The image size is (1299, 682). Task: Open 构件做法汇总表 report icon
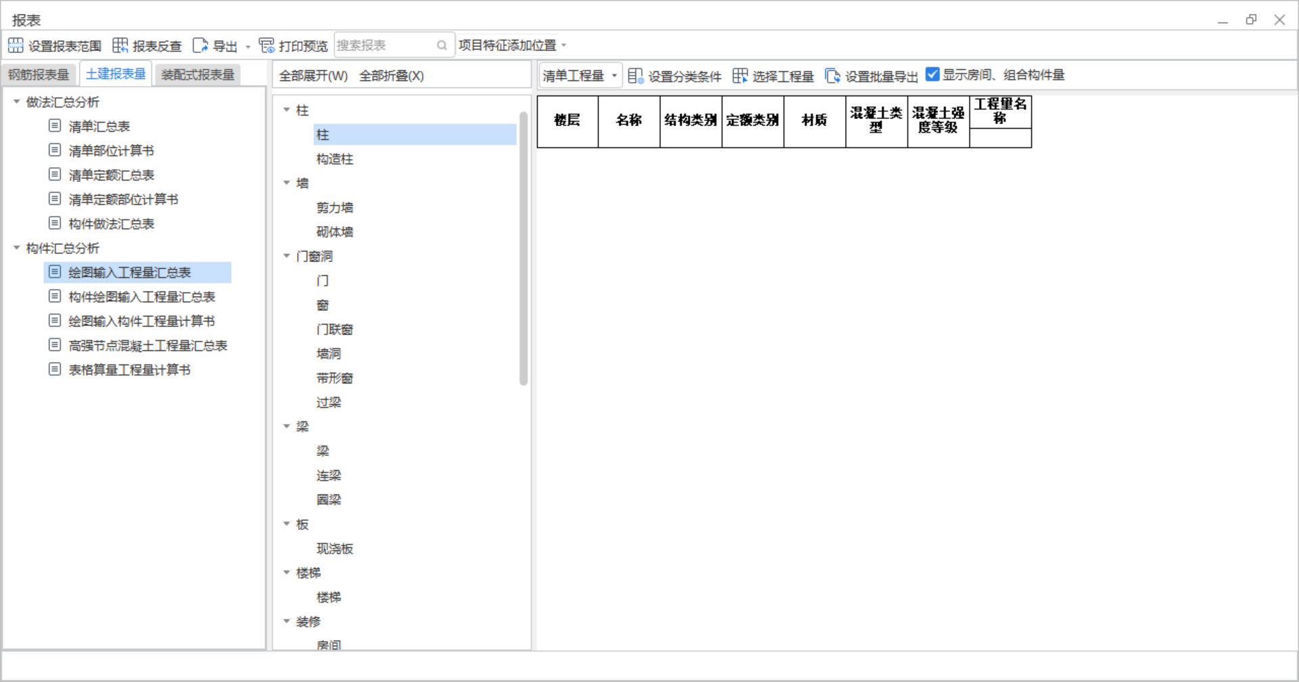coord(55,223)
